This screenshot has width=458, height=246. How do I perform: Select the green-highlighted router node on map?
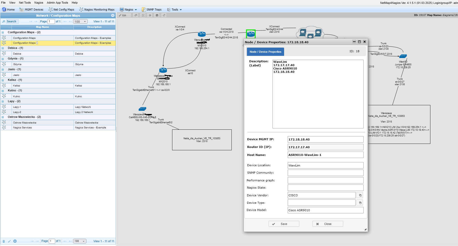click(x=251, y=34)
